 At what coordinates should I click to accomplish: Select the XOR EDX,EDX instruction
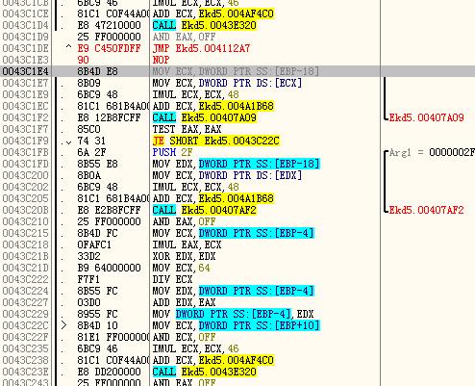tap(184, 256)
